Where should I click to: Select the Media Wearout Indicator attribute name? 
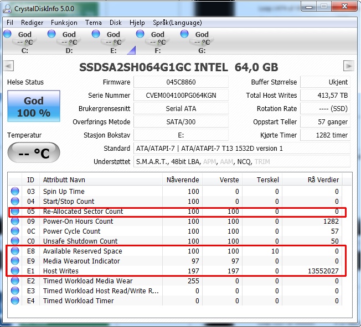point(81,261)
